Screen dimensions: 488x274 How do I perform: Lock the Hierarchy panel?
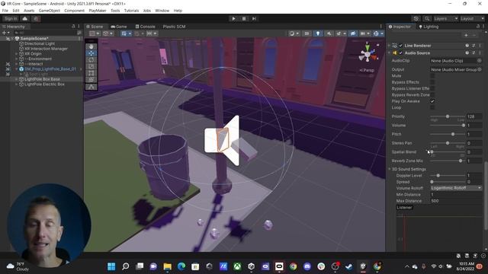coord(73,27)
